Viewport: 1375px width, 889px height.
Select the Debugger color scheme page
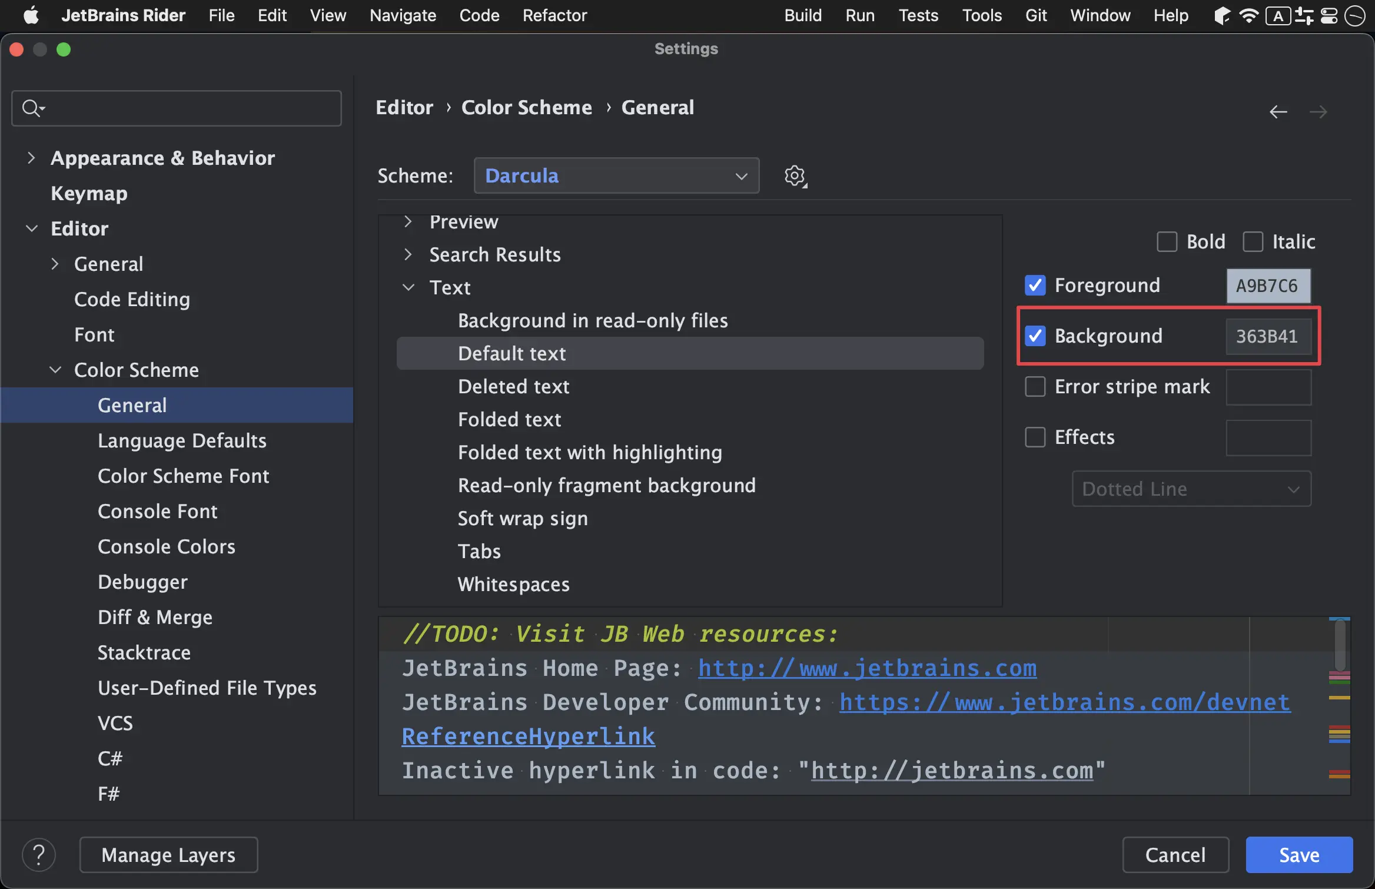[142, 582]
